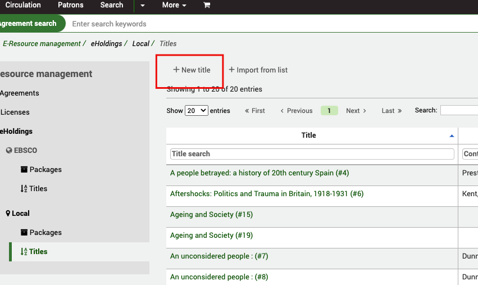Open Patrons in top menu
The width and height of the screenshot is (478, 285).
coord(71,5)
